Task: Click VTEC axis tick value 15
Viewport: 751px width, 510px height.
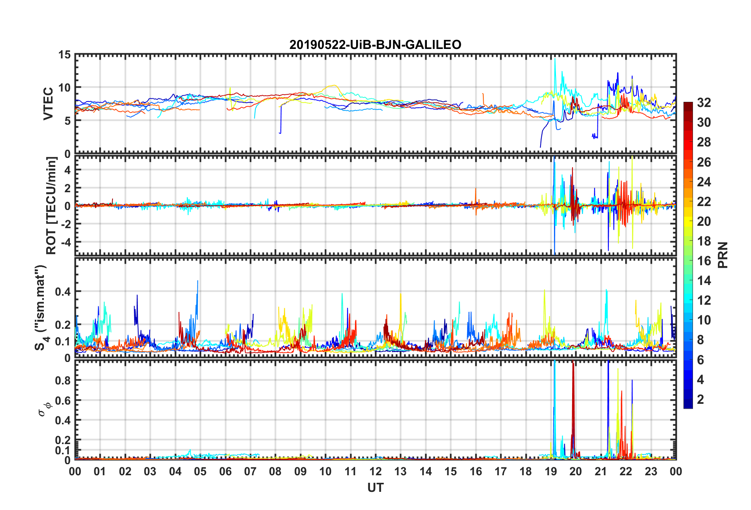Action: [64, 55]
